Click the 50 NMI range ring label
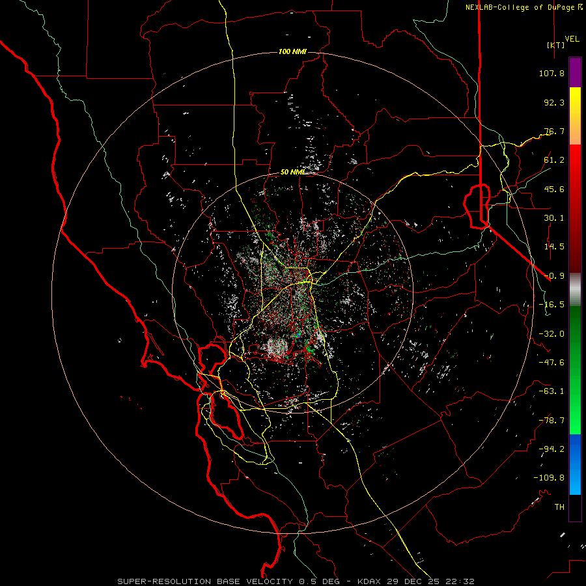This screenshot has width=586, height=586. click(x=292, y=172)
